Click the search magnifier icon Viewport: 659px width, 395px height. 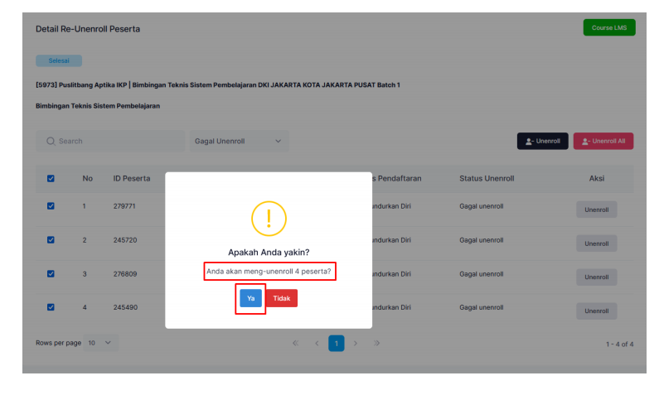coord(51,141)
